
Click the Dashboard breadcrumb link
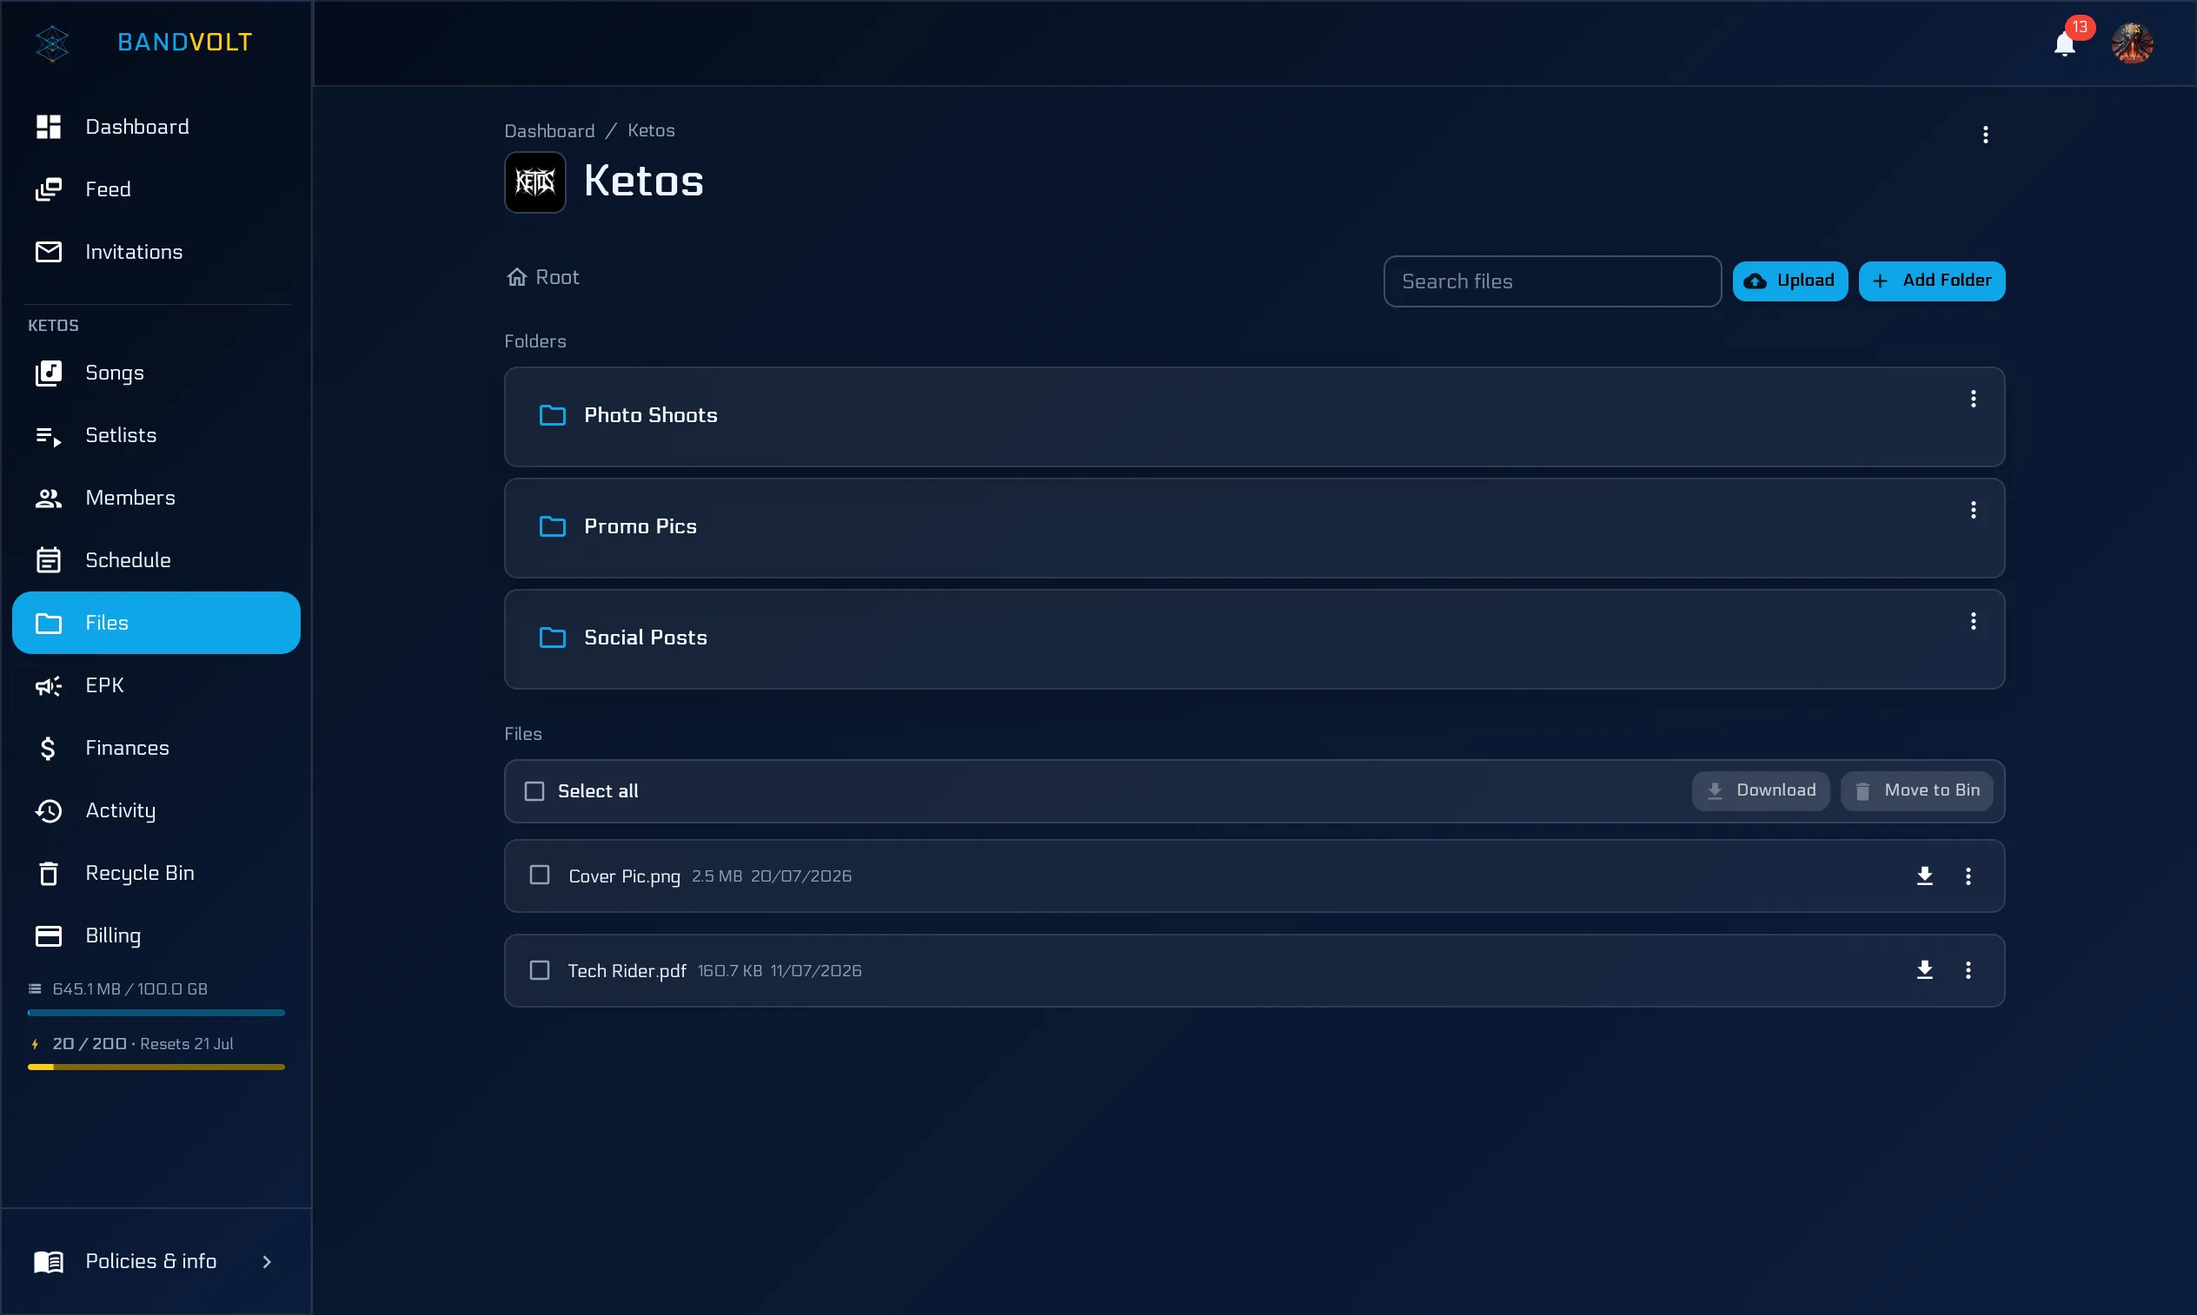(x=550, y=131)
